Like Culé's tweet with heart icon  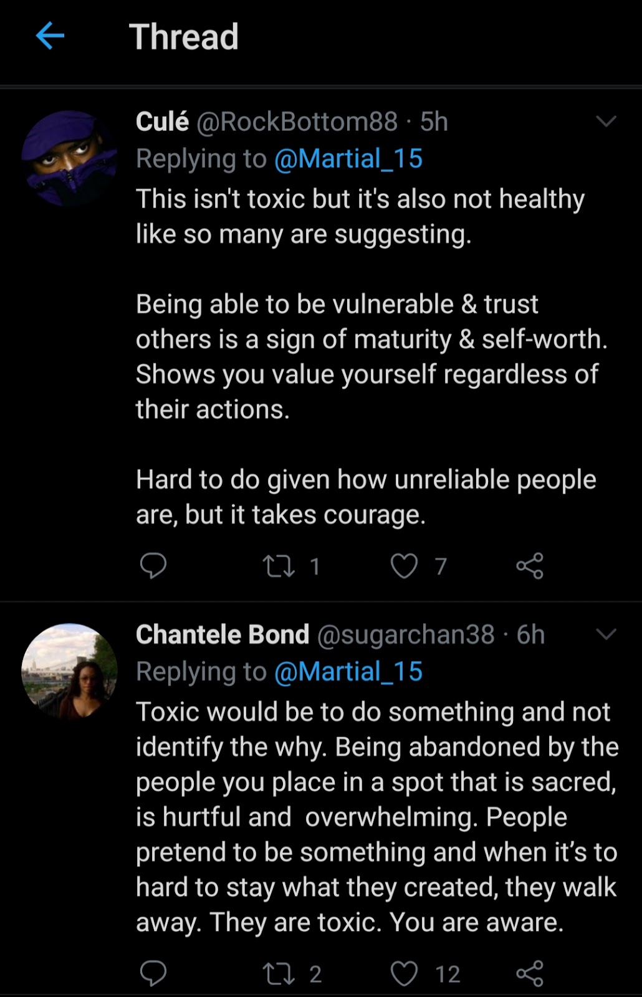click(x=404, y=566)
